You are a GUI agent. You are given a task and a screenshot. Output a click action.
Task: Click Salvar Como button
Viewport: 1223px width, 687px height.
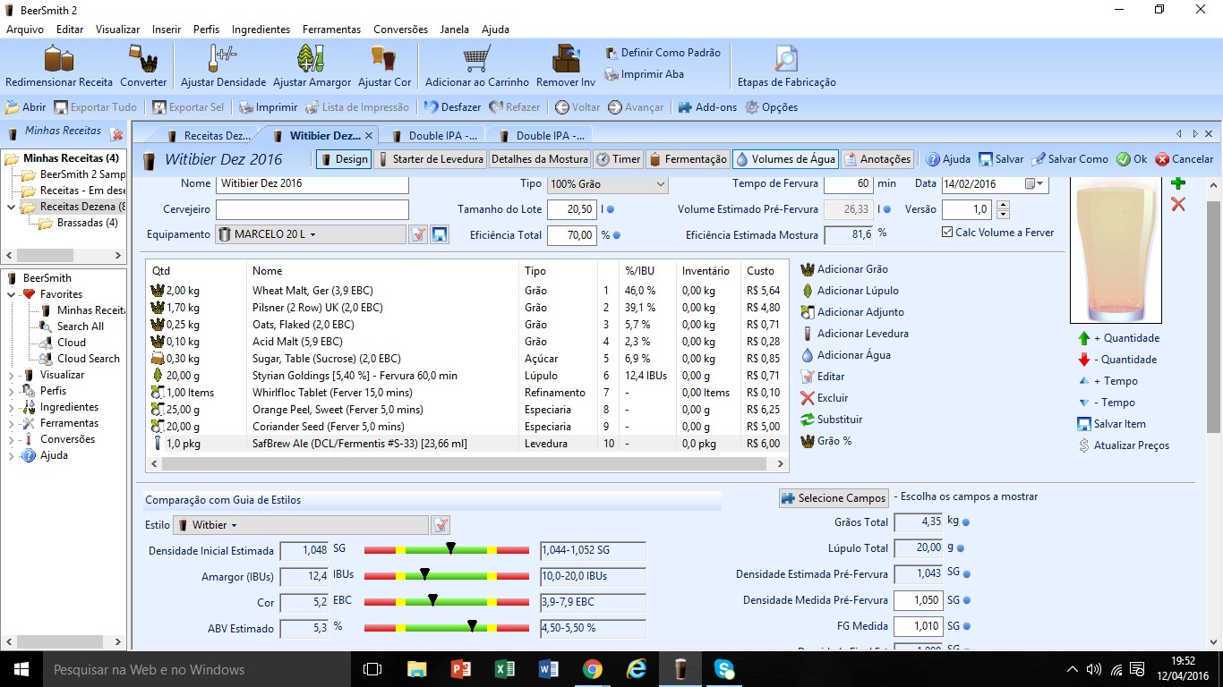pos(1069,159)
